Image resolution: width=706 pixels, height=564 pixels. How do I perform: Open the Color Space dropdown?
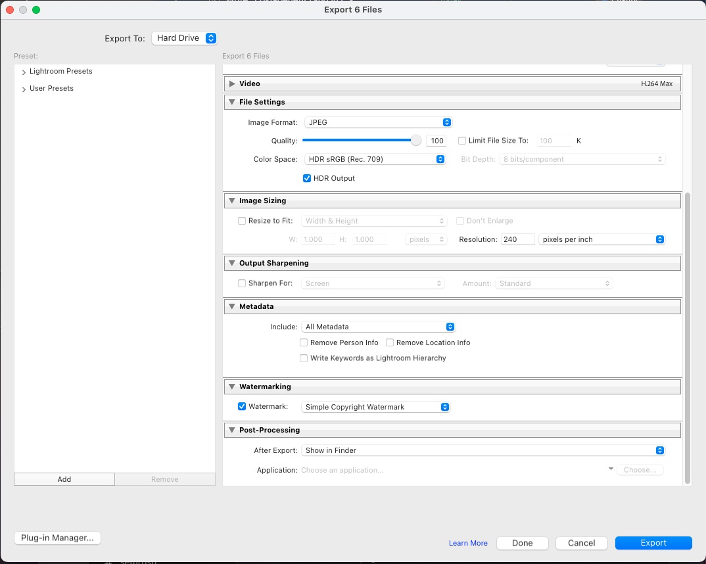375,159
